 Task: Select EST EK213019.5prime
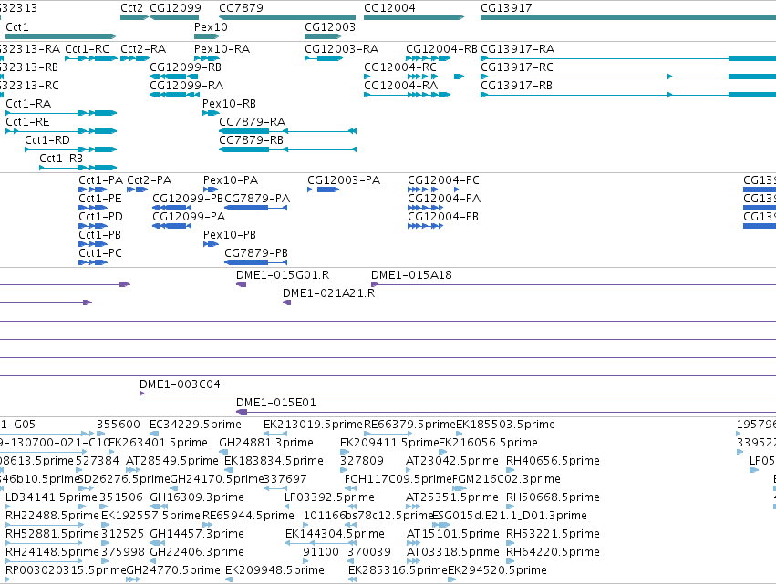click(313, 425)
